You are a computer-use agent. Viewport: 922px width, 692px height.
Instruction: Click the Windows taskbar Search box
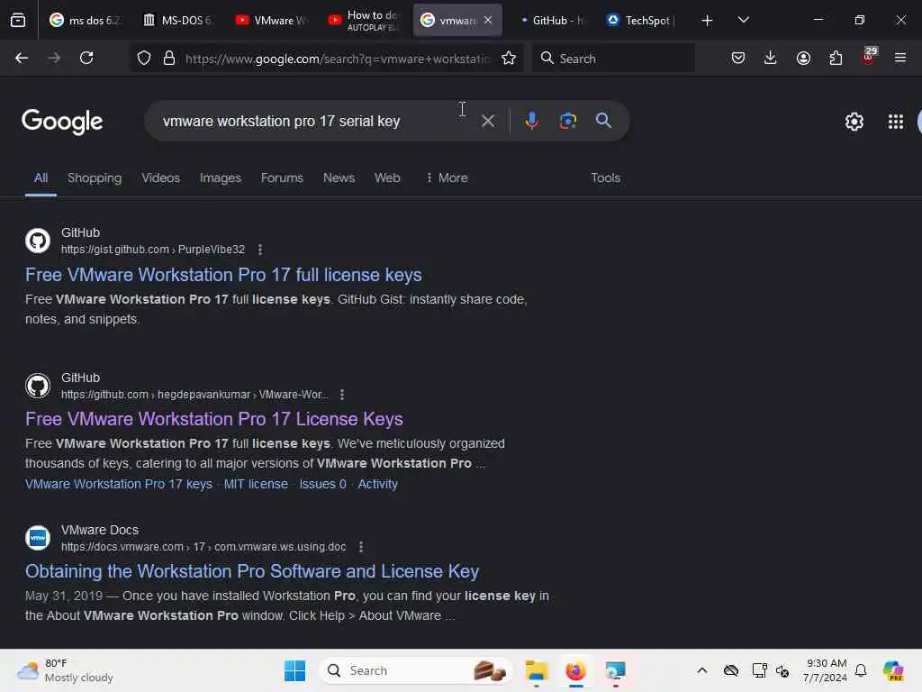[415, 670]
